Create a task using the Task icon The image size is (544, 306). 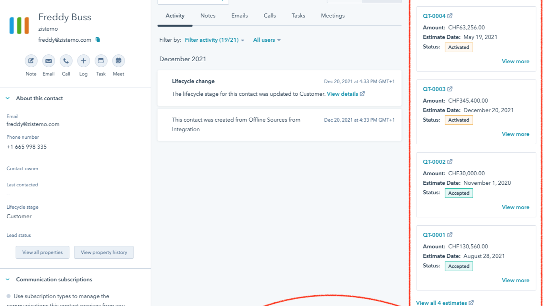click(101, 61)
